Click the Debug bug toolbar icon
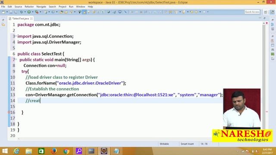Viewport: 276px width, 155px height. [22, 12]
